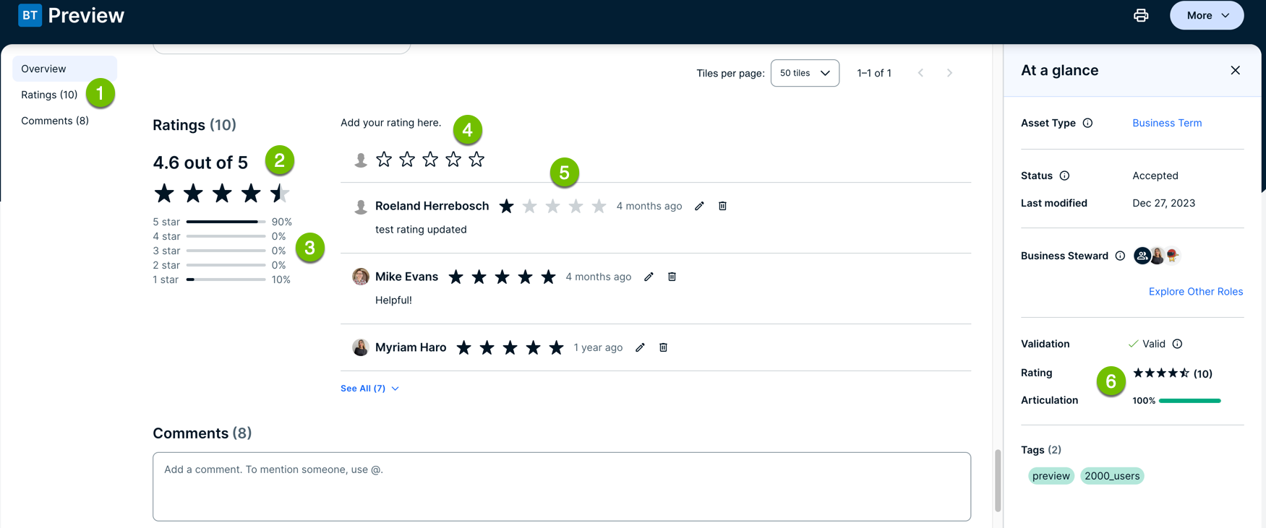The image size is (1266, 528).
Task: Rate with the fifth empty star
Action: 476,160
